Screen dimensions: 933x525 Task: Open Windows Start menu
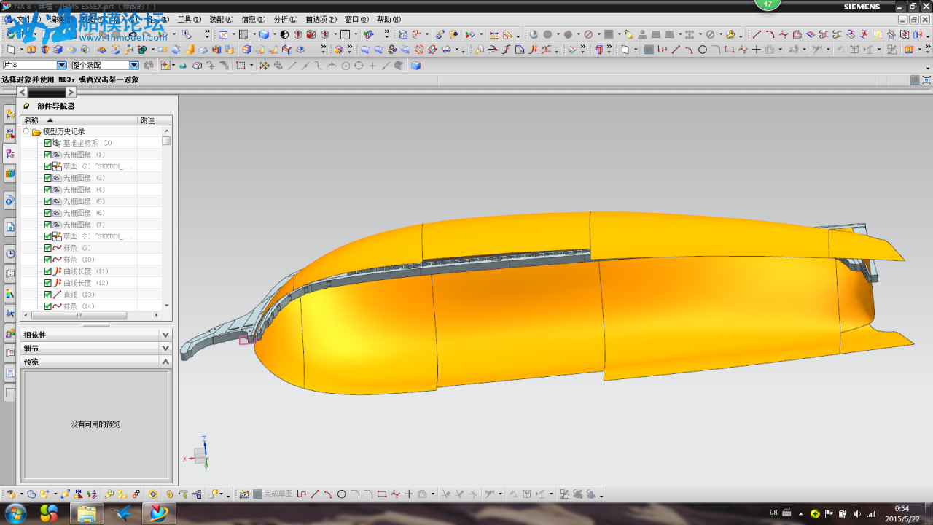click(15, 513)
